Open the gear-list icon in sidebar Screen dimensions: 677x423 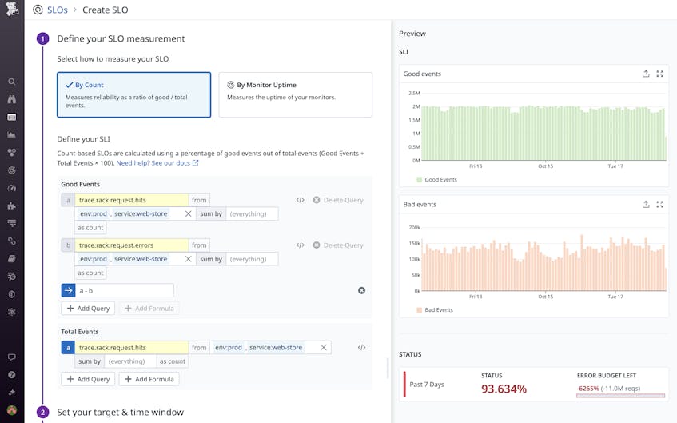click(12, 277)
